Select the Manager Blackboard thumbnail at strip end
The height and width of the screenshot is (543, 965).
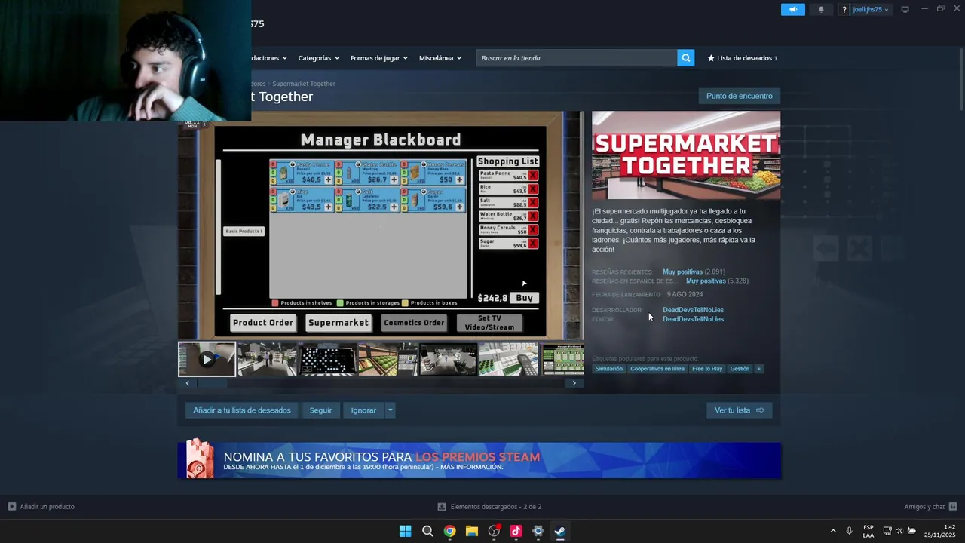click(x=562, y=359)
